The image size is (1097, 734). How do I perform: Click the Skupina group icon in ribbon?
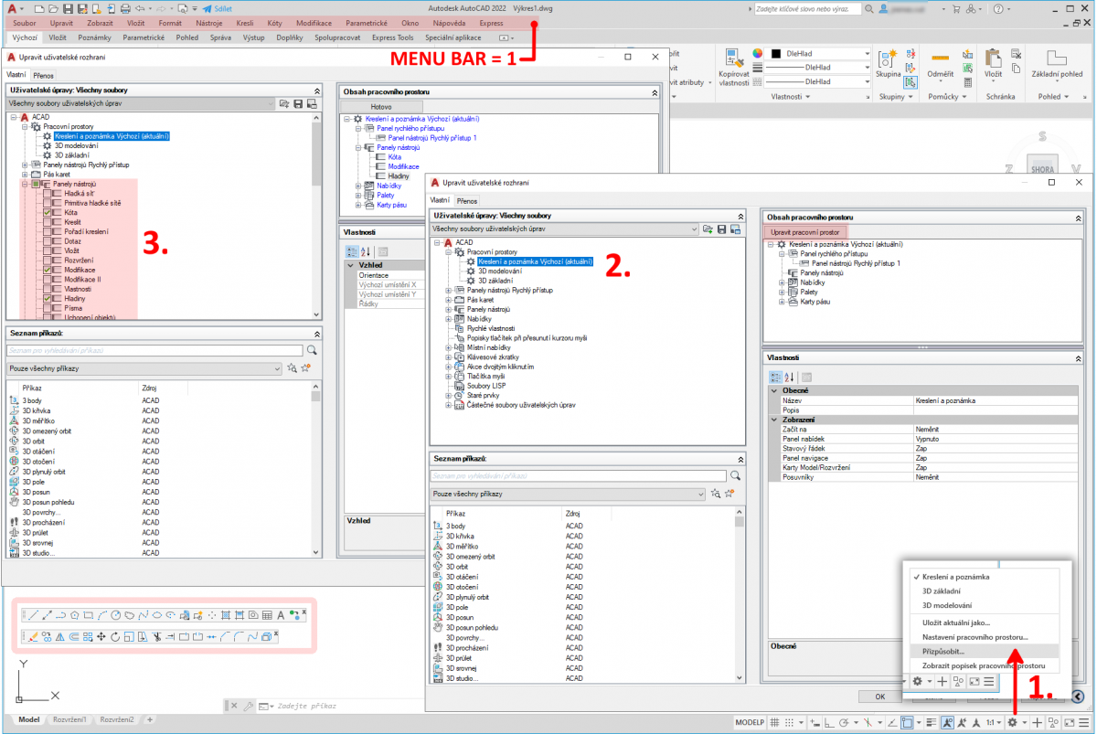(887, 60)
